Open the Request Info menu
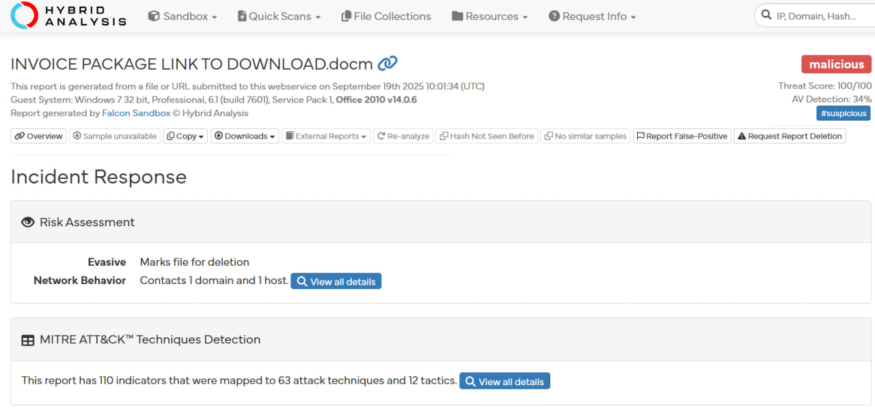This screenshot has height=418, width=875. click(x=592, y=16)
